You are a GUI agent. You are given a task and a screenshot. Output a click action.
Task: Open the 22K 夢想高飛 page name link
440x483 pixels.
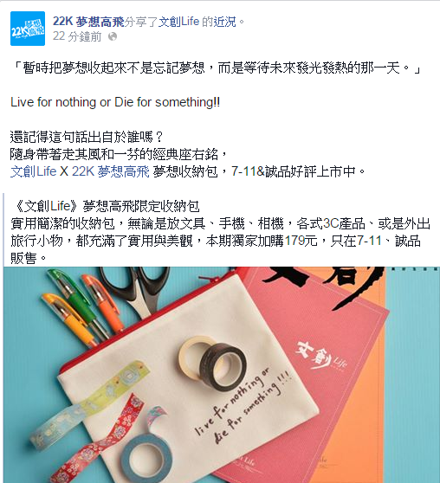pos(88,22)
